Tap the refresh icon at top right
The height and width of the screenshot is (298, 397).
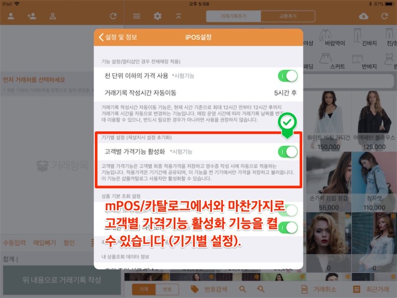385,17
